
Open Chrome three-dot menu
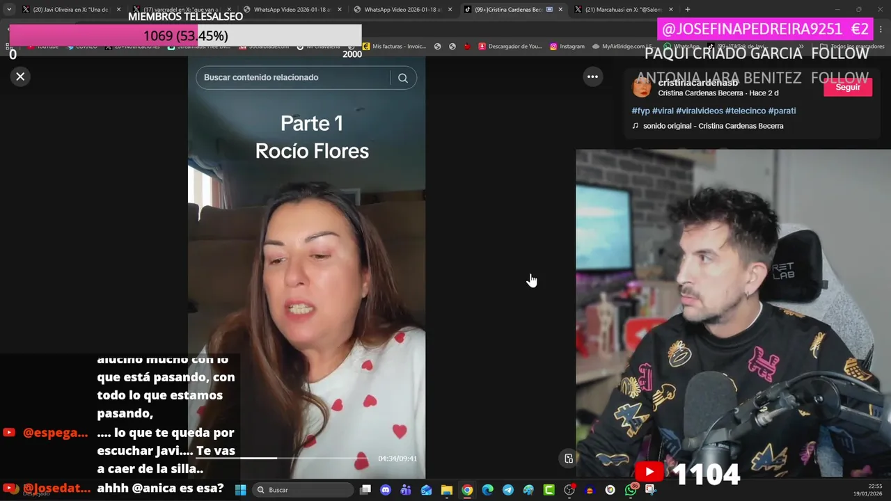pos(881,29)
